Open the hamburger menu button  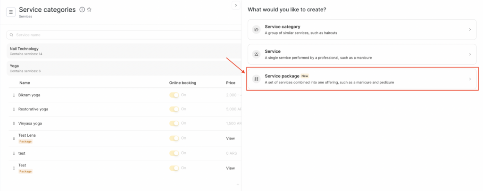coord(11,12)
